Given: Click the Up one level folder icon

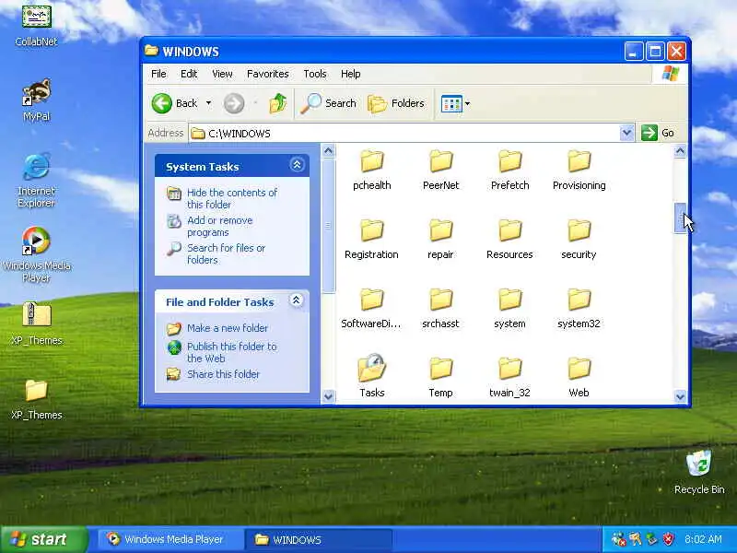Looking at the screenshot, I should tap(278, 103).
